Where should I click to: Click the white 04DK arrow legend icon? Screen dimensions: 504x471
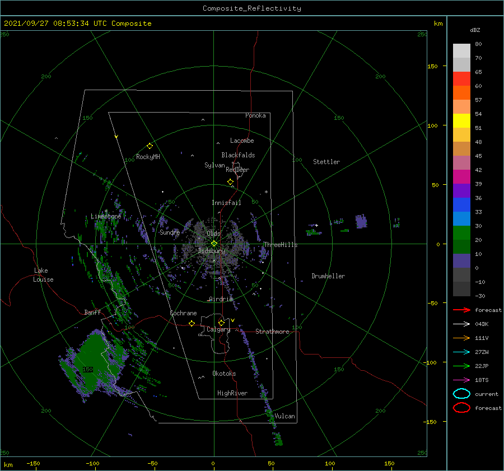461,324
